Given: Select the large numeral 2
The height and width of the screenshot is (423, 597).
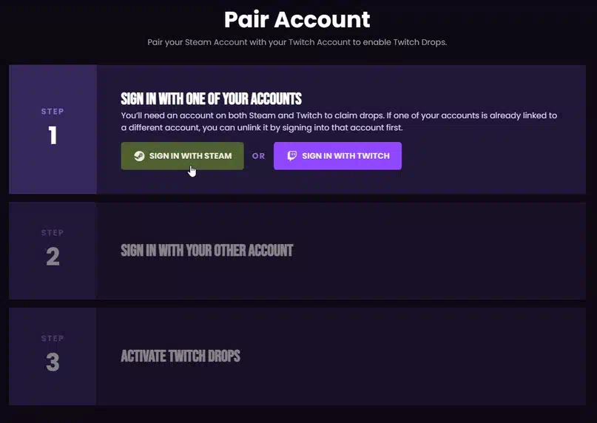Looking at the screenshot, I should (53, 257).
